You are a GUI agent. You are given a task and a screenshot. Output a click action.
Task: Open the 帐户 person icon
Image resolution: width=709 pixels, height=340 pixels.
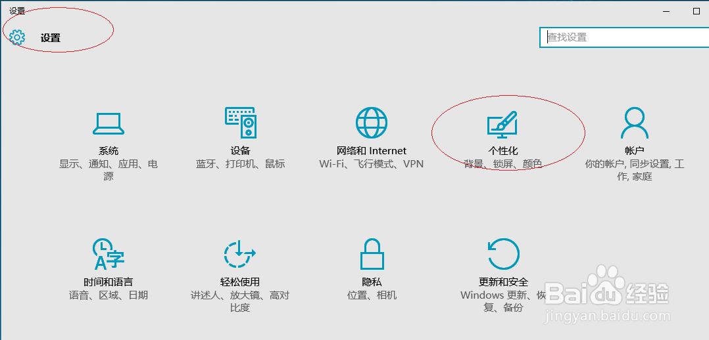point(635,122)
